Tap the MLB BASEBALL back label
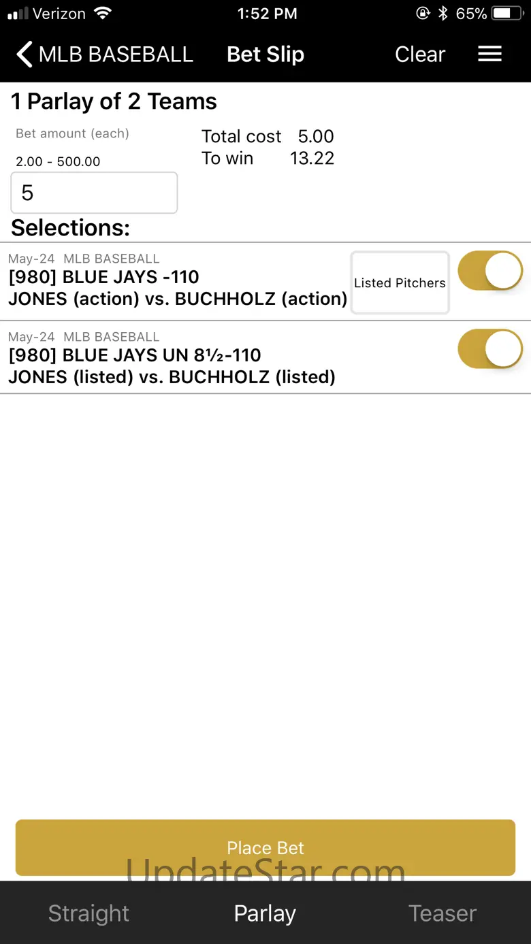The height and width of the screenshot is (944, 531). tap(116, 54)
